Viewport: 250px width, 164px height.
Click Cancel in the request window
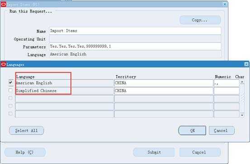point(200,152)
